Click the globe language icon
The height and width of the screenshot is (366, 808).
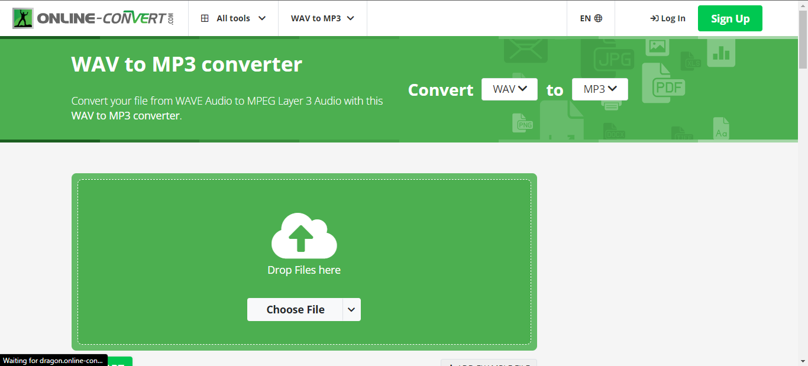pos(598,18)
